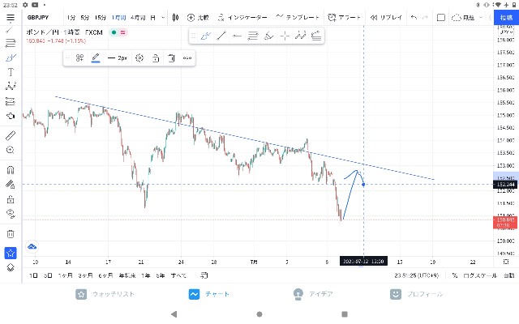This screenshot has height=324, width=519.
Task: Click the undo arrow
Action: tap(414, 18)
